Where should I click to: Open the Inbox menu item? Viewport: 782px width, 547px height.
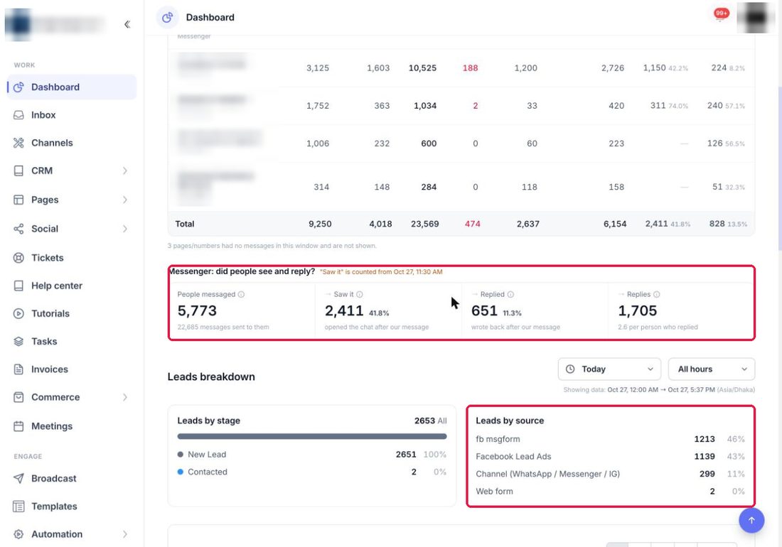point(71,115)
